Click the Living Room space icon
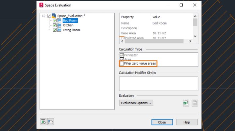Viewport: 235px width, 131px height. click(59, 30)
